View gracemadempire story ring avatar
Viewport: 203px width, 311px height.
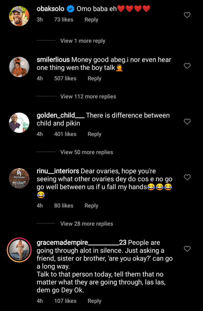click(x=19, y=250)
